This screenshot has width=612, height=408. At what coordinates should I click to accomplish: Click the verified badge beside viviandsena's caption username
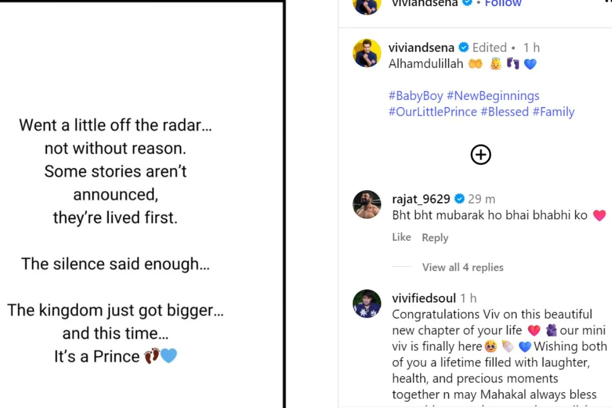coord(464,48)
